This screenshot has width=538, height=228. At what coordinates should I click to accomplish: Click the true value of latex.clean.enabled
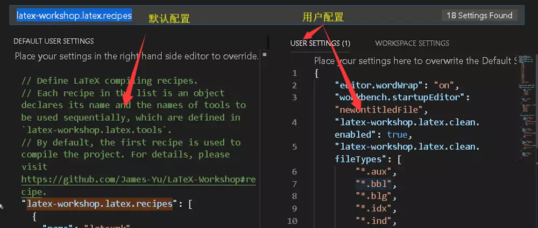[397, 135]
